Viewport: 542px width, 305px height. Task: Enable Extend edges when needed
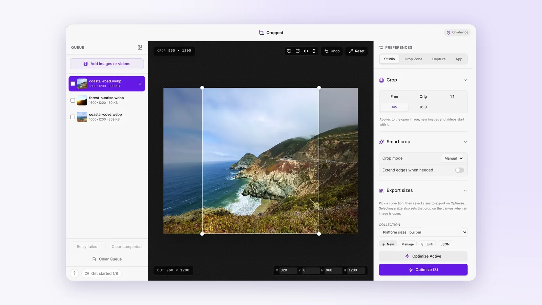(x=459, y=170)
